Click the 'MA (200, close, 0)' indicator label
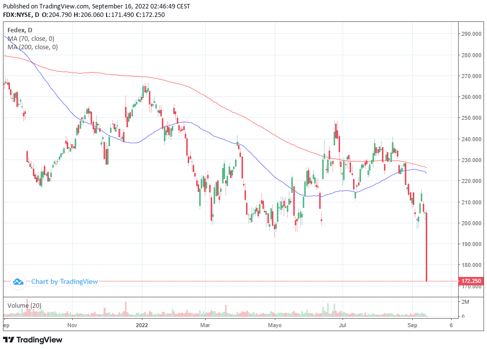 point(32,47)
